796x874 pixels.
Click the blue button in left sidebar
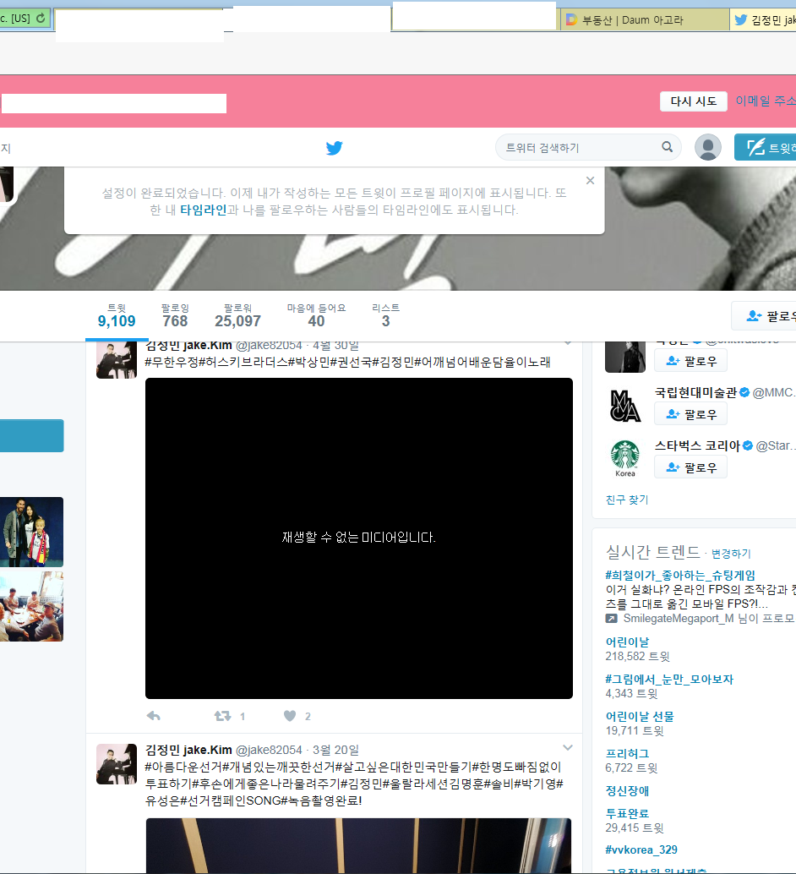(32, 435)
